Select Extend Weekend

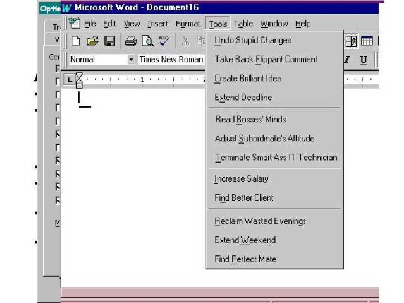274,240
